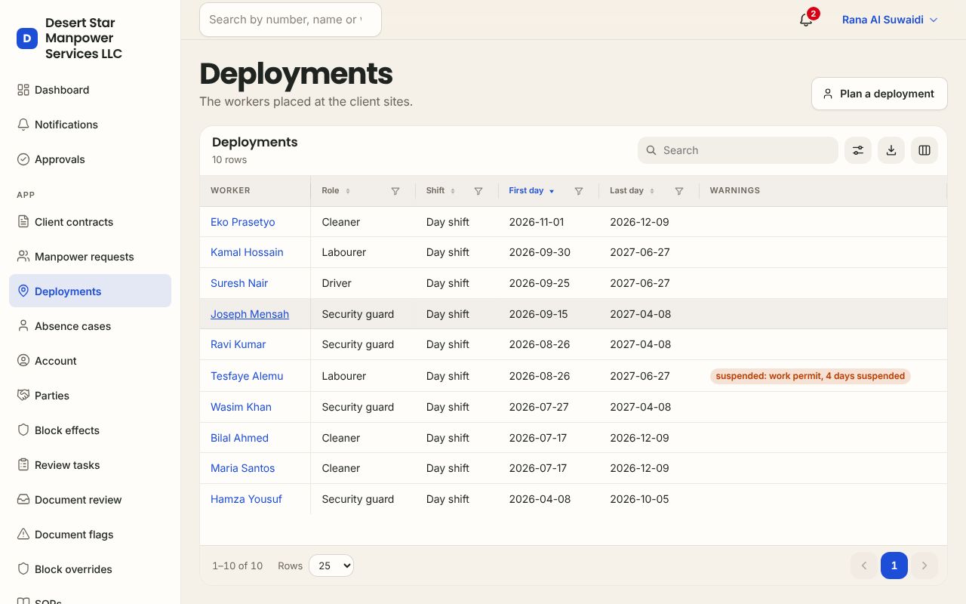Screen dimensions: 966x604
Task: Click the suspended work permit warning badge
Action: pyautogui.click(x=811, y=376)
